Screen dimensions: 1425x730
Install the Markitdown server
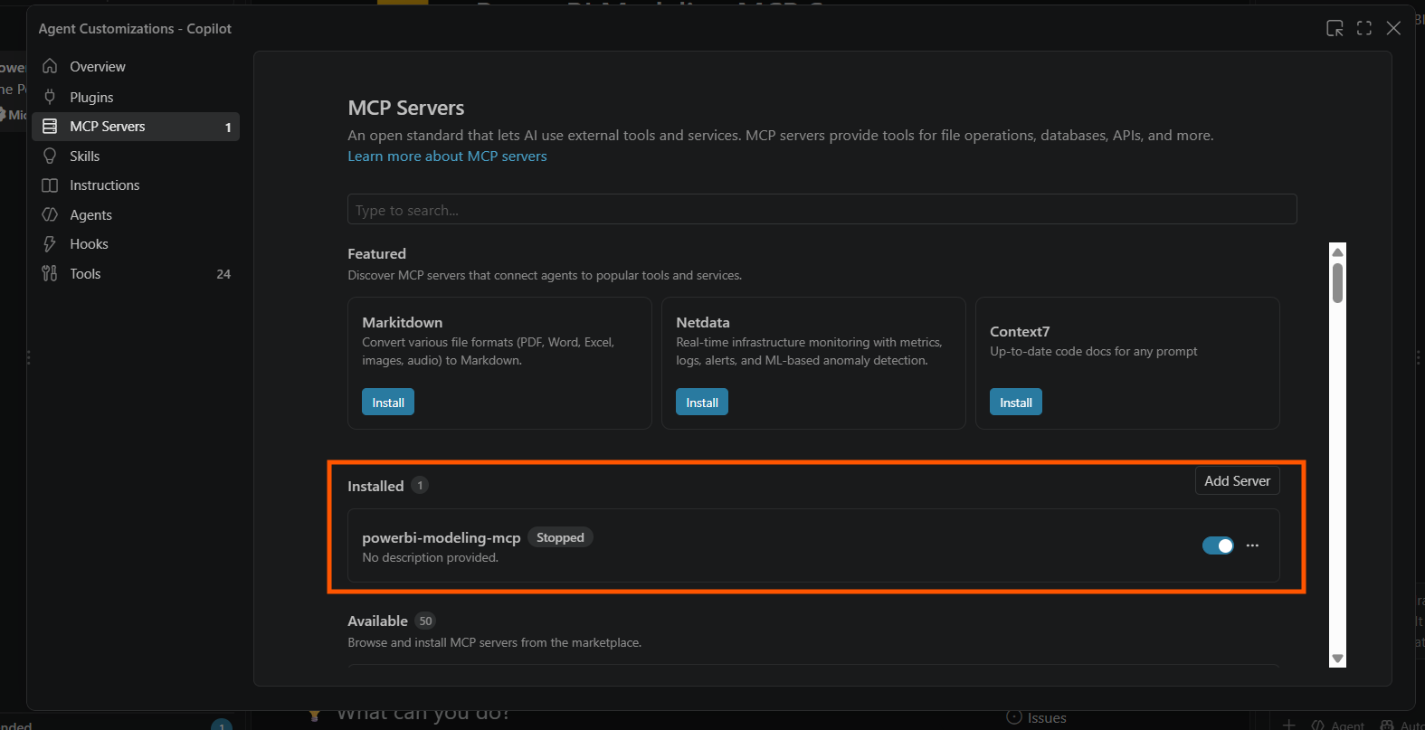coord(388,403)
